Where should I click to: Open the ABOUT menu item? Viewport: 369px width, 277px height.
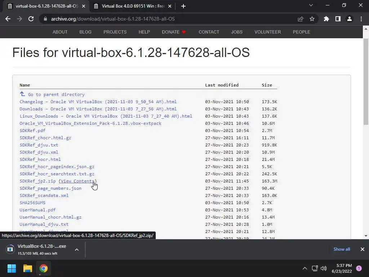pyautogui.click(x=60, y=32)
